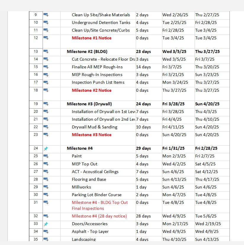Click the pin icon beside Doors/Accessories
This screenshot has width=244, height=245.
click(x=46, y=224)
